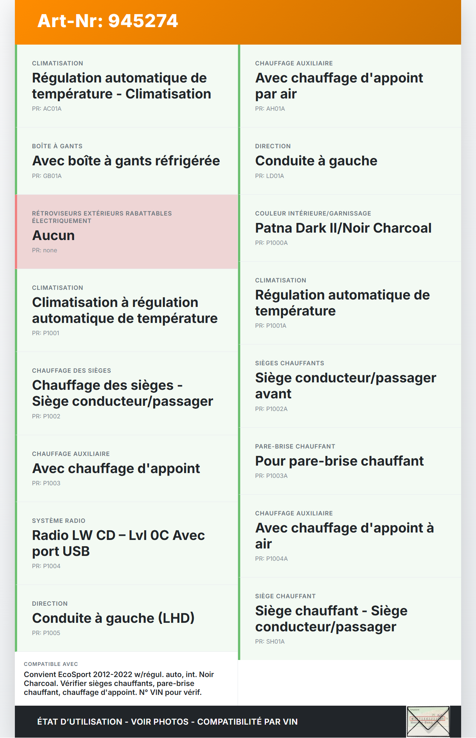
Task: Select the "Conduite à gauche (LHD)" card
Action: click(126, 618)
